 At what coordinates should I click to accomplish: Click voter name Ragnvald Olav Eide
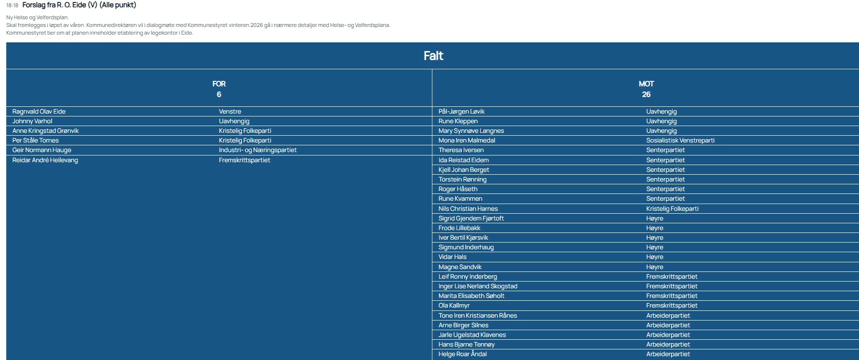point(39,112)
